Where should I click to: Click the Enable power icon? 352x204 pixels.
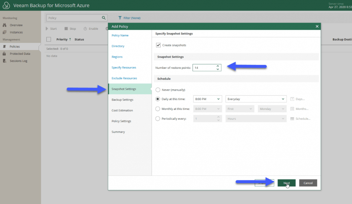tap(85, 29)
